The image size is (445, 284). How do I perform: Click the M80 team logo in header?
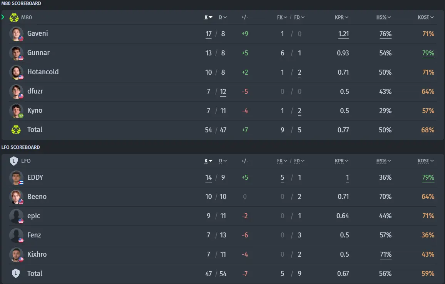pos(14,17)
